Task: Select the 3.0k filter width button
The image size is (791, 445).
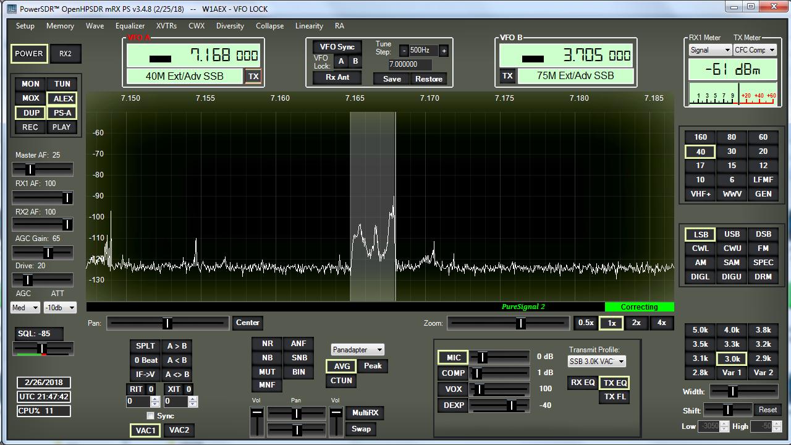Action: 732,358
